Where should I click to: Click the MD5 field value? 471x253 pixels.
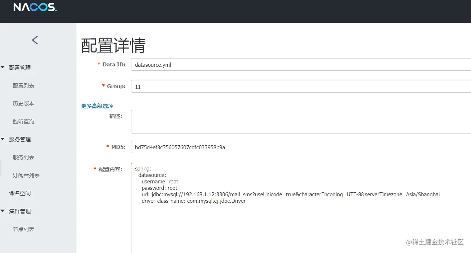tap(301, 147)
